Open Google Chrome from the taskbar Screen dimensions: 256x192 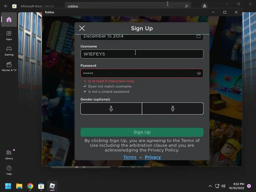pyautogui.click(x=30, y=186)
